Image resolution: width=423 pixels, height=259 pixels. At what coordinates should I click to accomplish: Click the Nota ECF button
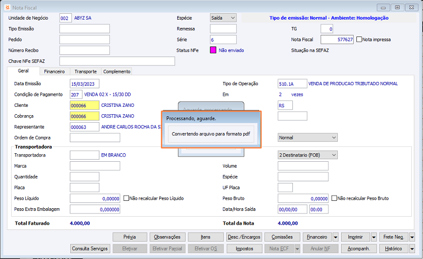tap(279, 249)
